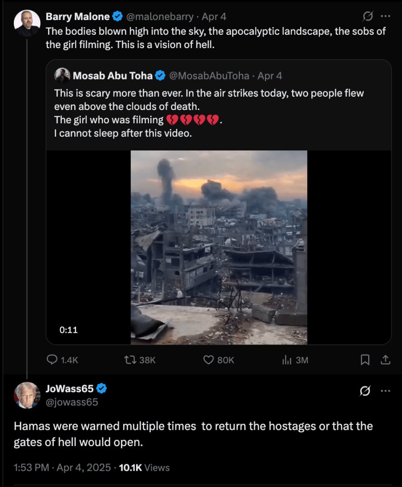Open Barry Malone's profile picture
Viewport: 402px width, 487px height.
[27, 23]
